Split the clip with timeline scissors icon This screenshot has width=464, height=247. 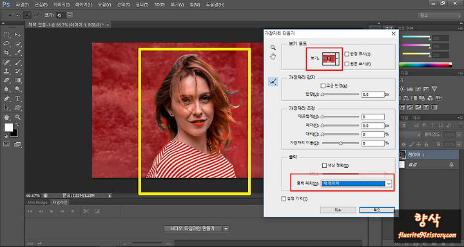click(86, 211)
